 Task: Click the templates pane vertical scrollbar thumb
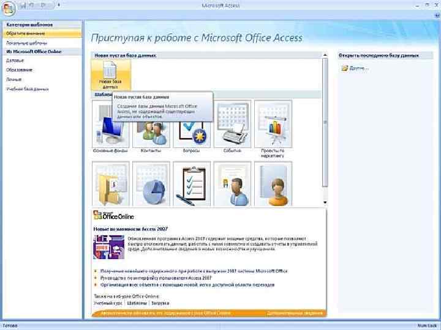tap(325, 122)
